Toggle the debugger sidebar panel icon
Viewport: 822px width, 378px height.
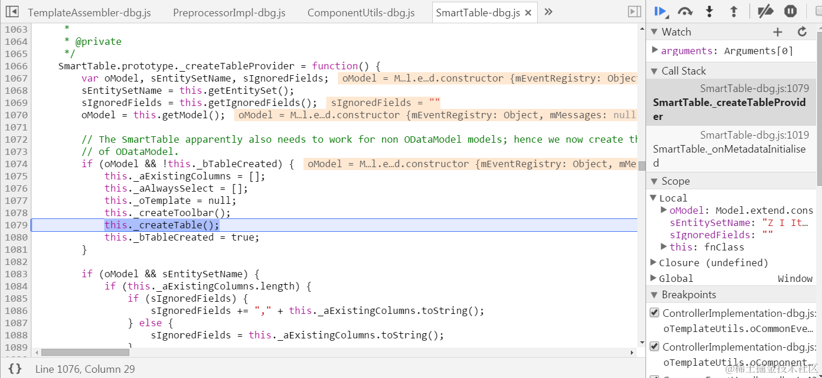click(634, 12)
